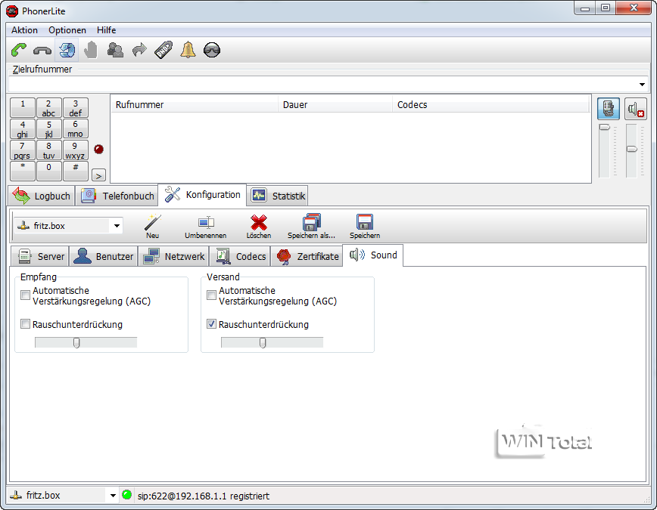657x510 pixels.
Task: Forward the call with the curved arrow icon
Action: click(139, 50)
